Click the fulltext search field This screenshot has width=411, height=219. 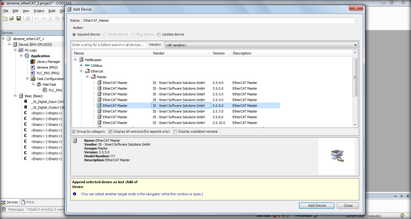(109, 45)
